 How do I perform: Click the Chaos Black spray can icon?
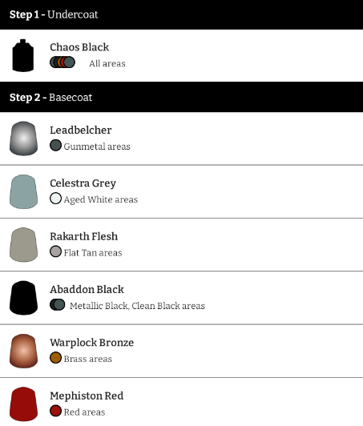point(23,56)
